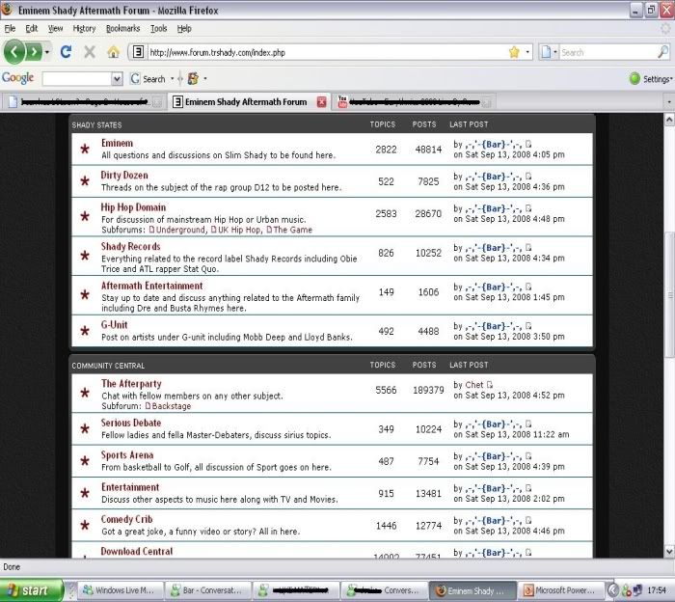
Task: Open the Hip Hop Domain forum
Action: click(133, 207)
